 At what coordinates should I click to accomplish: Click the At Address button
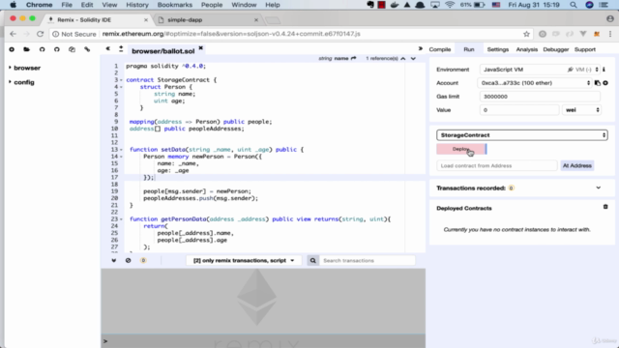coord(576,165)
